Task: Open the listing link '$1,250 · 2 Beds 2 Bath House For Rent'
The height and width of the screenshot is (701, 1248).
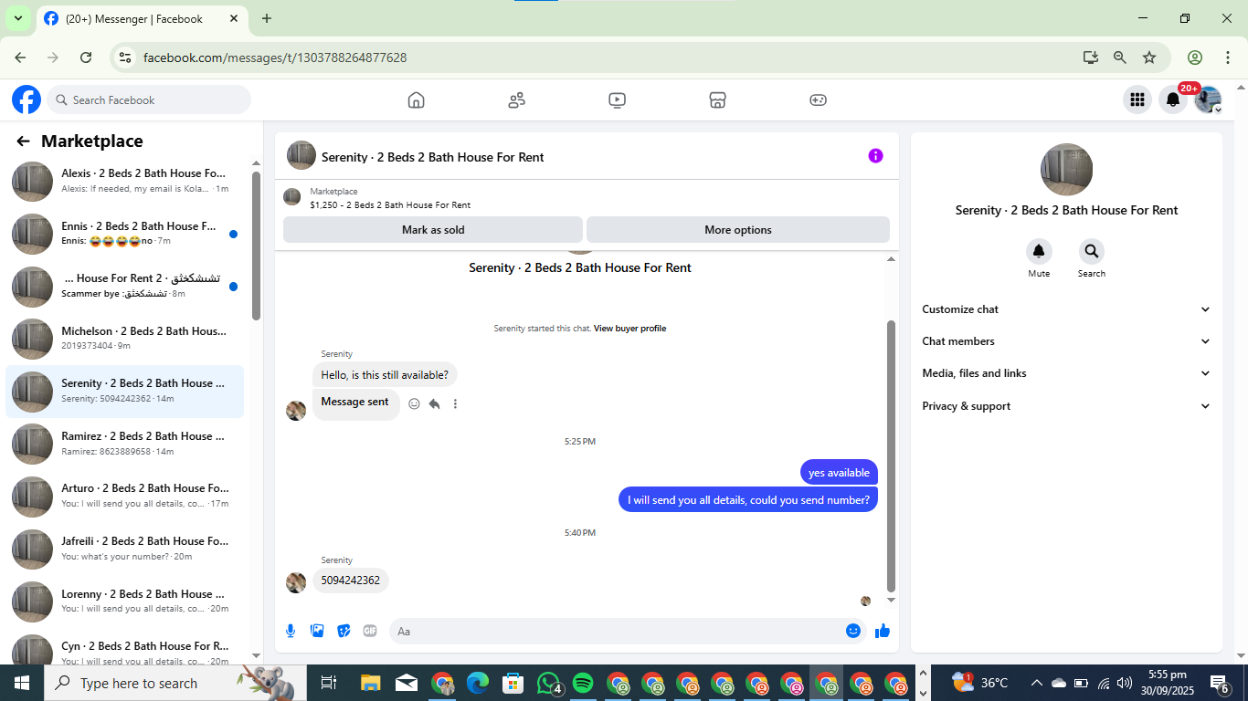Action: click(390, 205)
